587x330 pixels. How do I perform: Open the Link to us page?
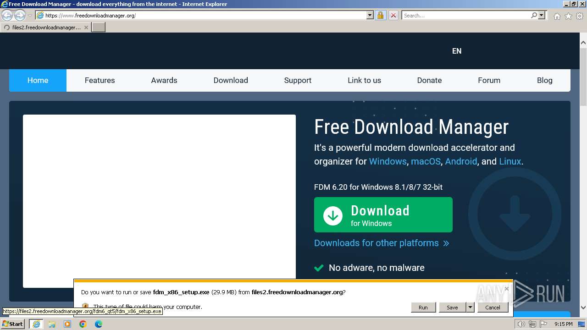[364, 80]
